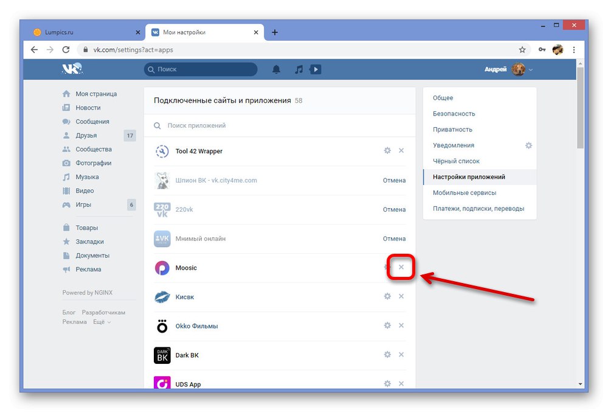This screenshot has height=412, width=608.
Task: Click the VK logo in header
Action: 72,69
